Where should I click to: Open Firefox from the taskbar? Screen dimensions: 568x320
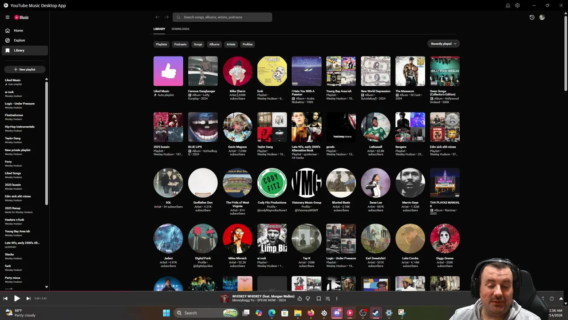pos(311,313)
